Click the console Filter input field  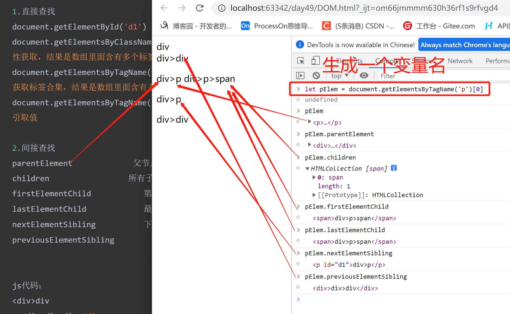click(444, 76)
